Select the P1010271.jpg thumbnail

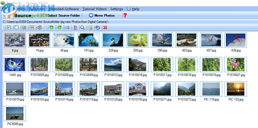click(x=162, y=89)
